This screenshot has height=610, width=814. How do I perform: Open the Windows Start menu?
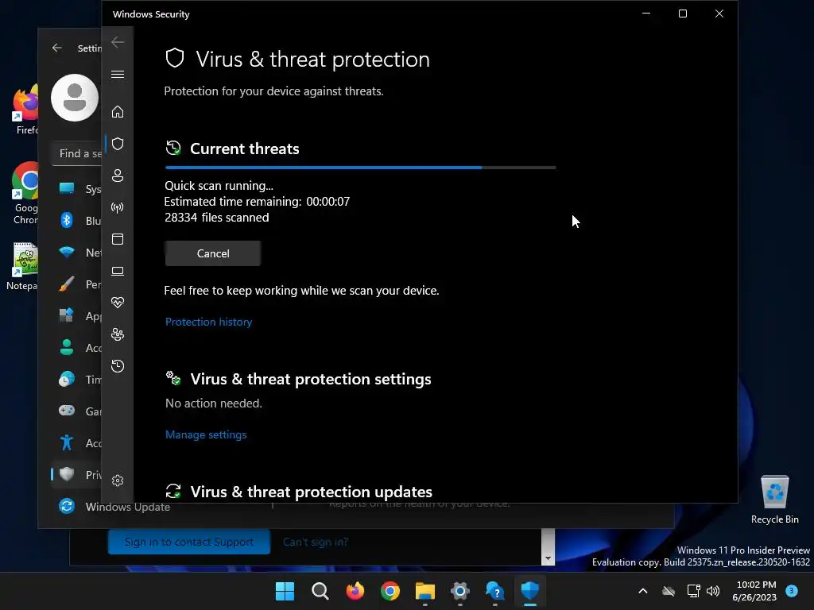tap(285, 591)
